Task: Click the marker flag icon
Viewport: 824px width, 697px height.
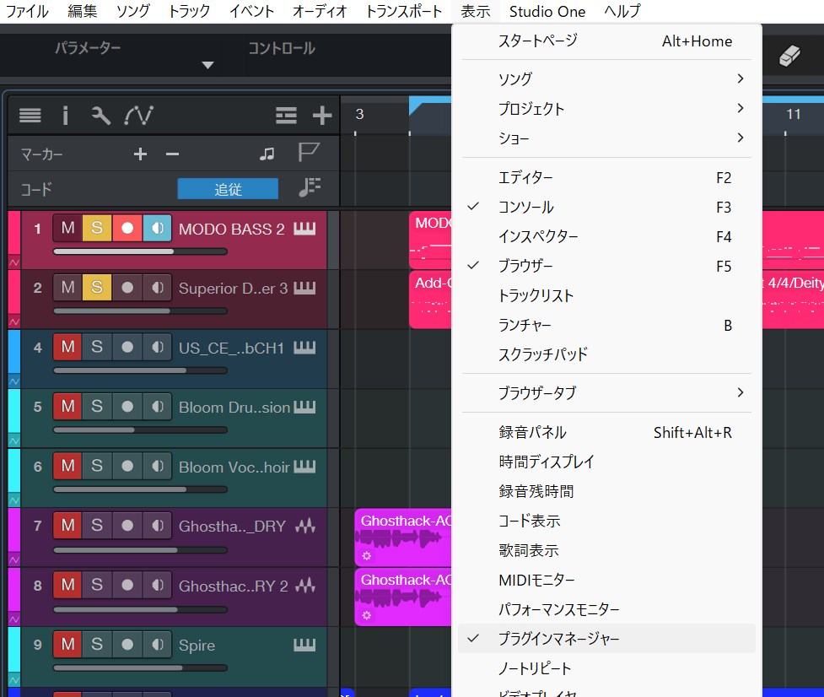Action: click(x=309, y=153)
